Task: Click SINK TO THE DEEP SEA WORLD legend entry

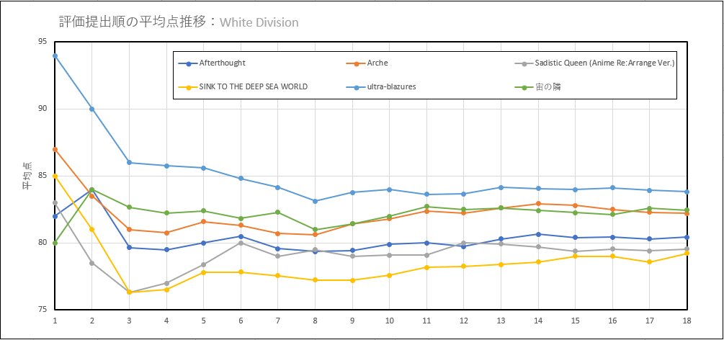Action: [243, 86]
